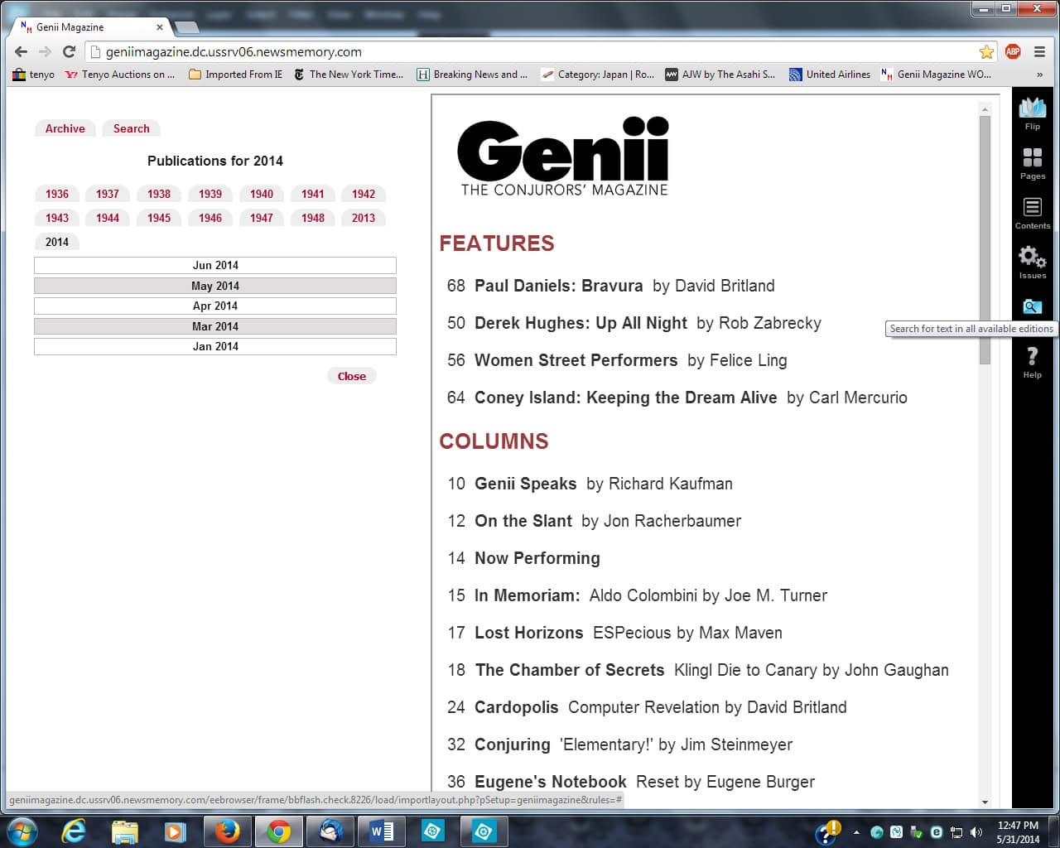Reload the page with refresh button
The width and height of the screenshot is (1060, 848).
pos(70,51)
